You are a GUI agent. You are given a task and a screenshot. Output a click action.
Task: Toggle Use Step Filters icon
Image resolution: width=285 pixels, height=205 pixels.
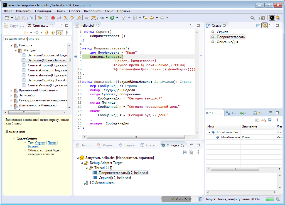94,18
